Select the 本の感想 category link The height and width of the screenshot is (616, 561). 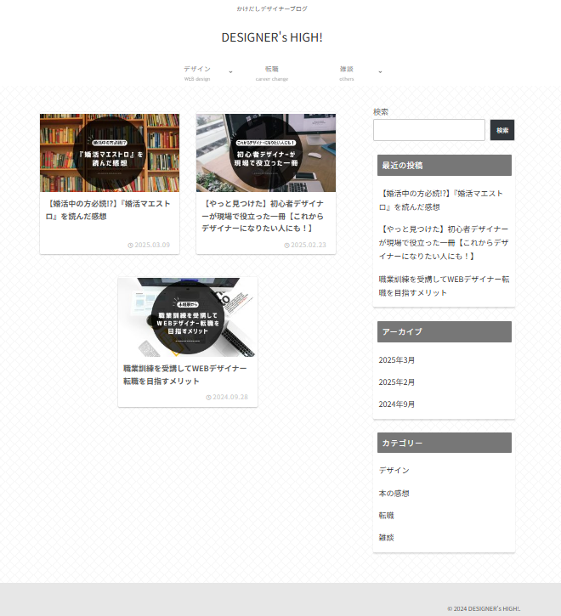point(394,494)
